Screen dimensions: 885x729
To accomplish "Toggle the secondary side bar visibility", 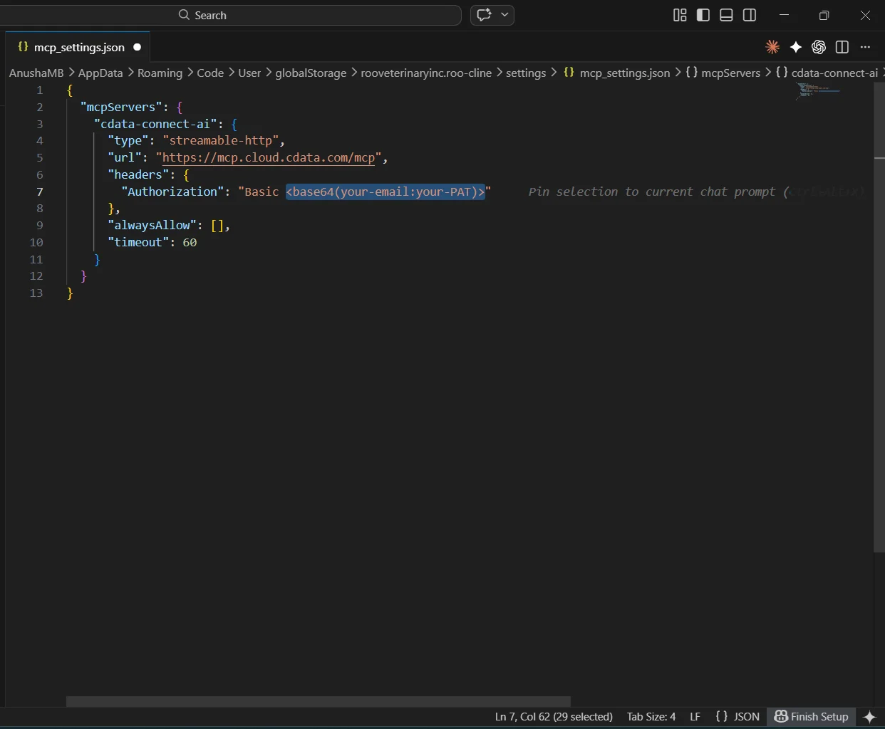I will (750, 15).
